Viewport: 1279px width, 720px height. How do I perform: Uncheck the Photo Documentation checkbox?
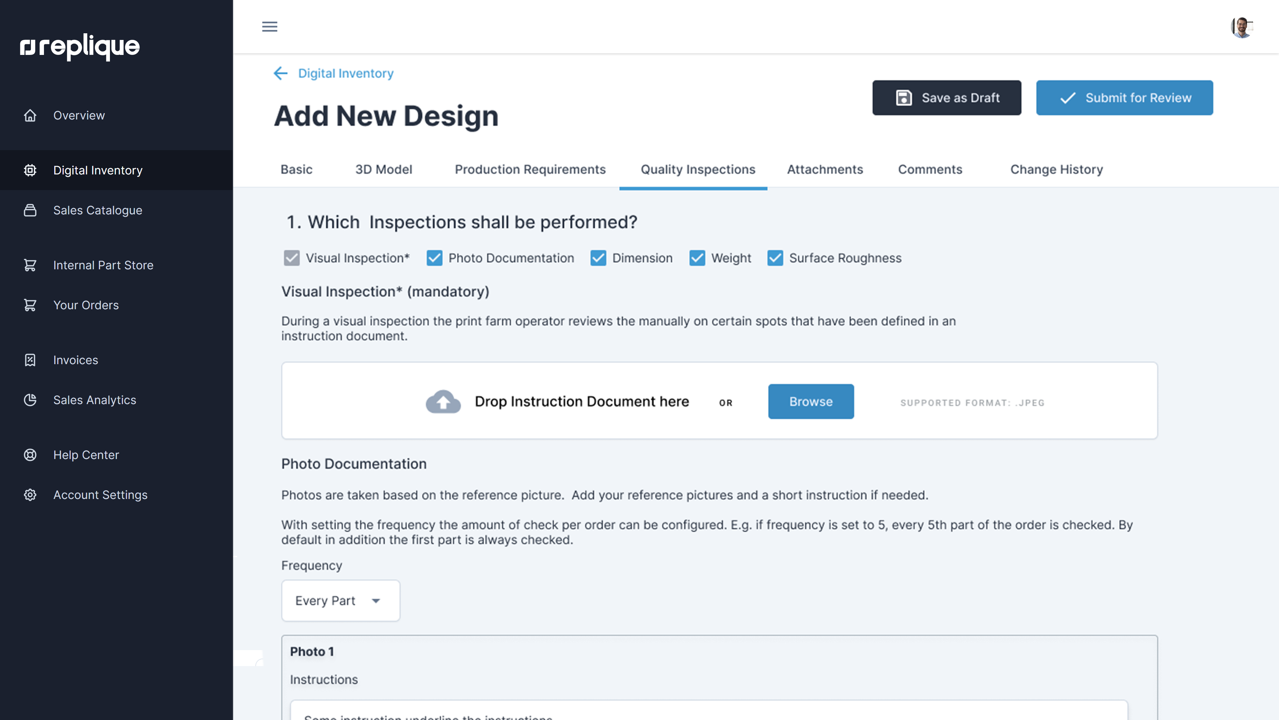(434, 258)
